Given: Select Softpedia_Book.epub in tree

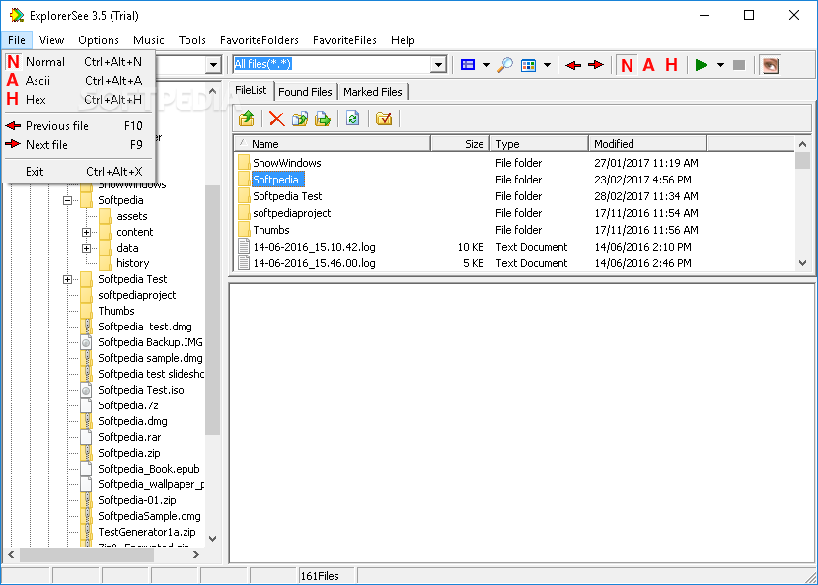Looking at the screenshot, I should [149, 469].
